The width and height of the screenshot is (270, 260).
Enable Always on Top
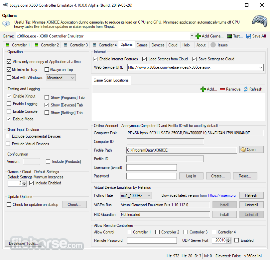pyautogui.click(x=47, y=69)
